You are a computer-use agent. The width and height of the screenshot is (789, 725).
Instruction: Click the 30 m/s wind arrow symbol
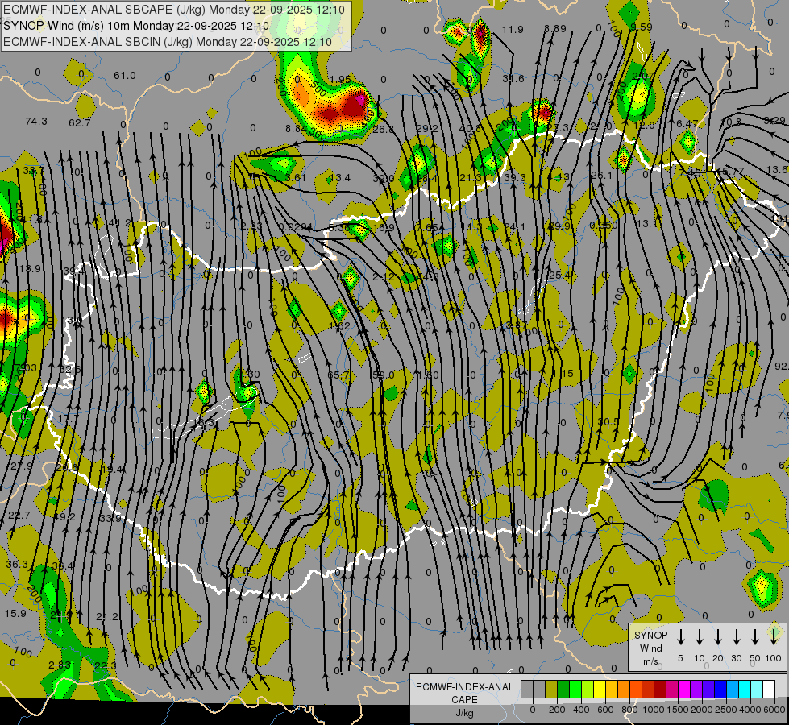(736, 636)
